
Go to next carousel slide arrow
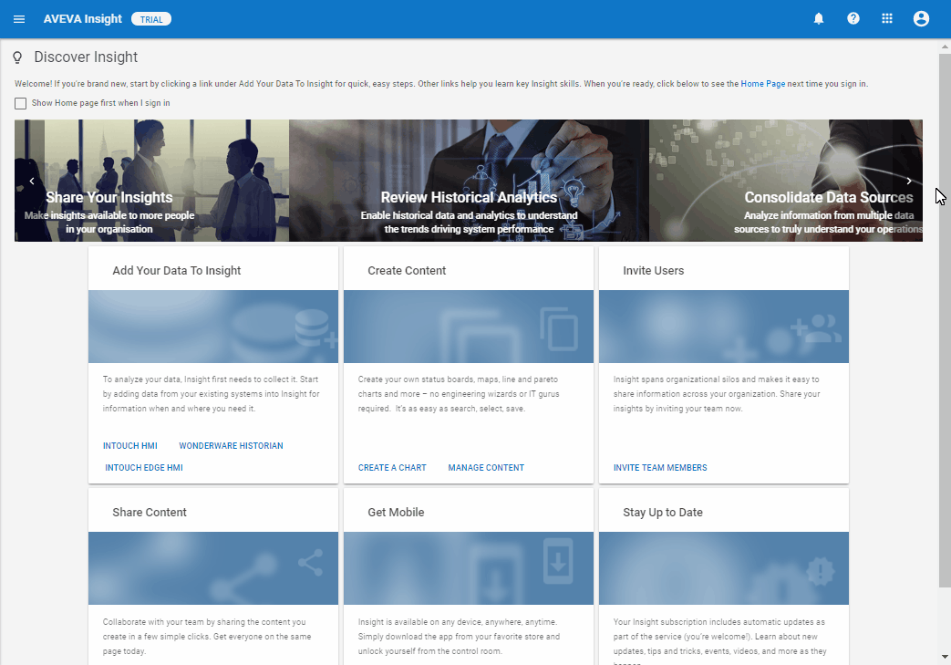point(908,181)
